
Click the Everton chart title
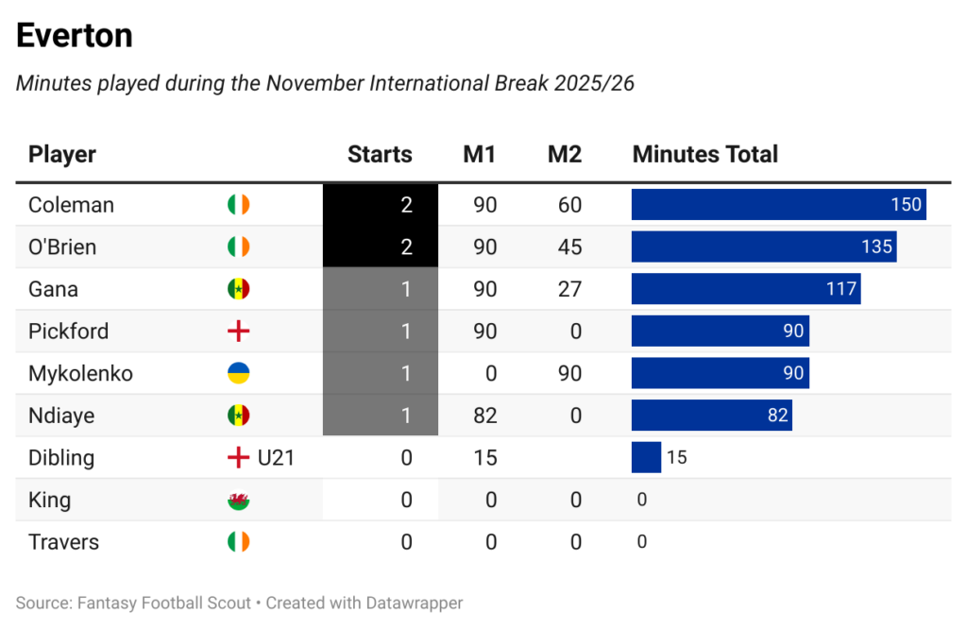[75, 36]
